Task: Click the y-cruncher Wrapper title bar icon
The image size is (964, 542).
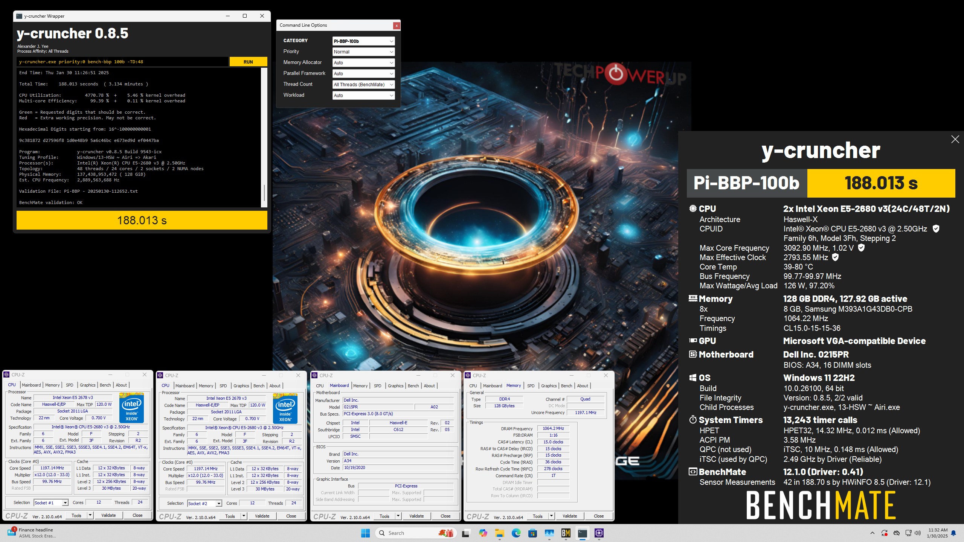Action: 20,16
